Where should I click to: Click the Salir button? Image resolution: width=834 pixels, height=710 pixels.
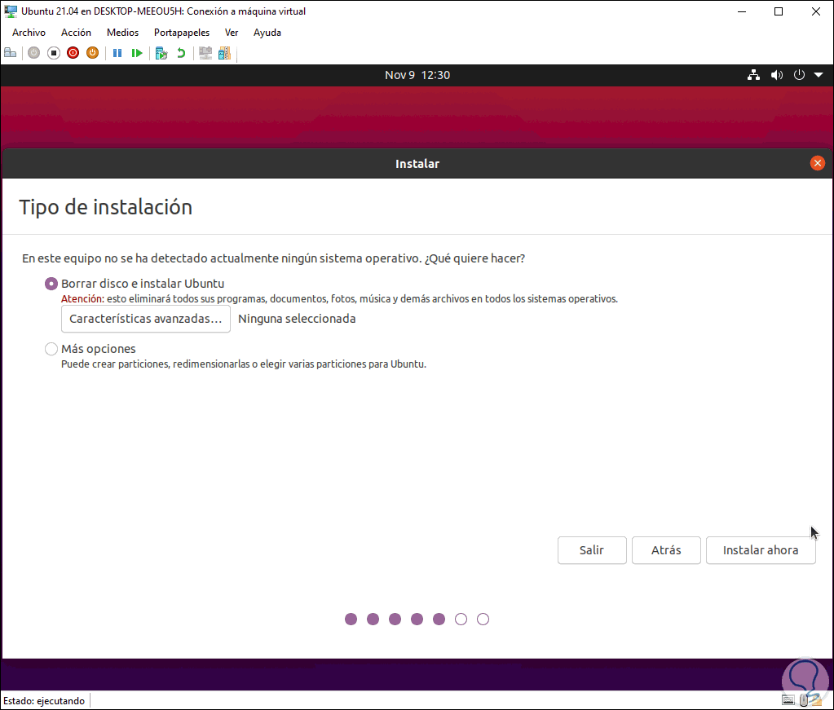(x=591, y=550)
